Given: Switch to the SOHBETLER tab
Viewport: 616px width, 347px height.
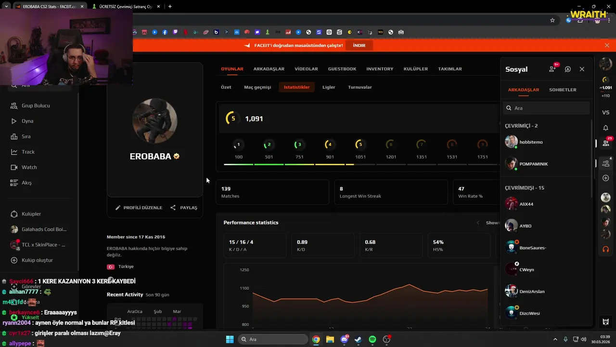Looking at the screenshot, I should pos(563,90).
